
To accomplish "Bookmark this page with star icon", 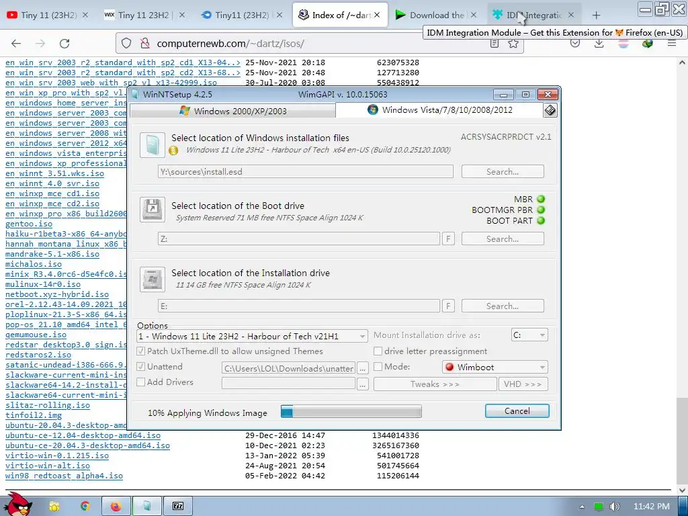I will 513,44.
